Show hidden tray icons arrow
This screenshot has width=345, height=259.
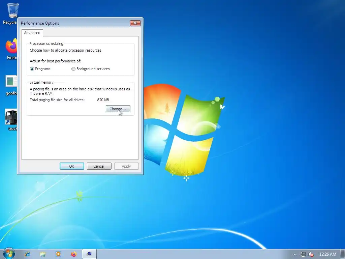click(294, 254)
